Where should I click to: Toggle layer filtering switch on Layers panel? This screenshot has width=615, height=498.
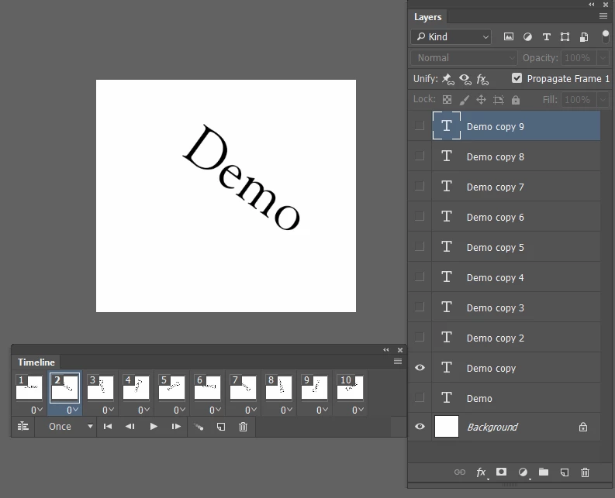605,36
